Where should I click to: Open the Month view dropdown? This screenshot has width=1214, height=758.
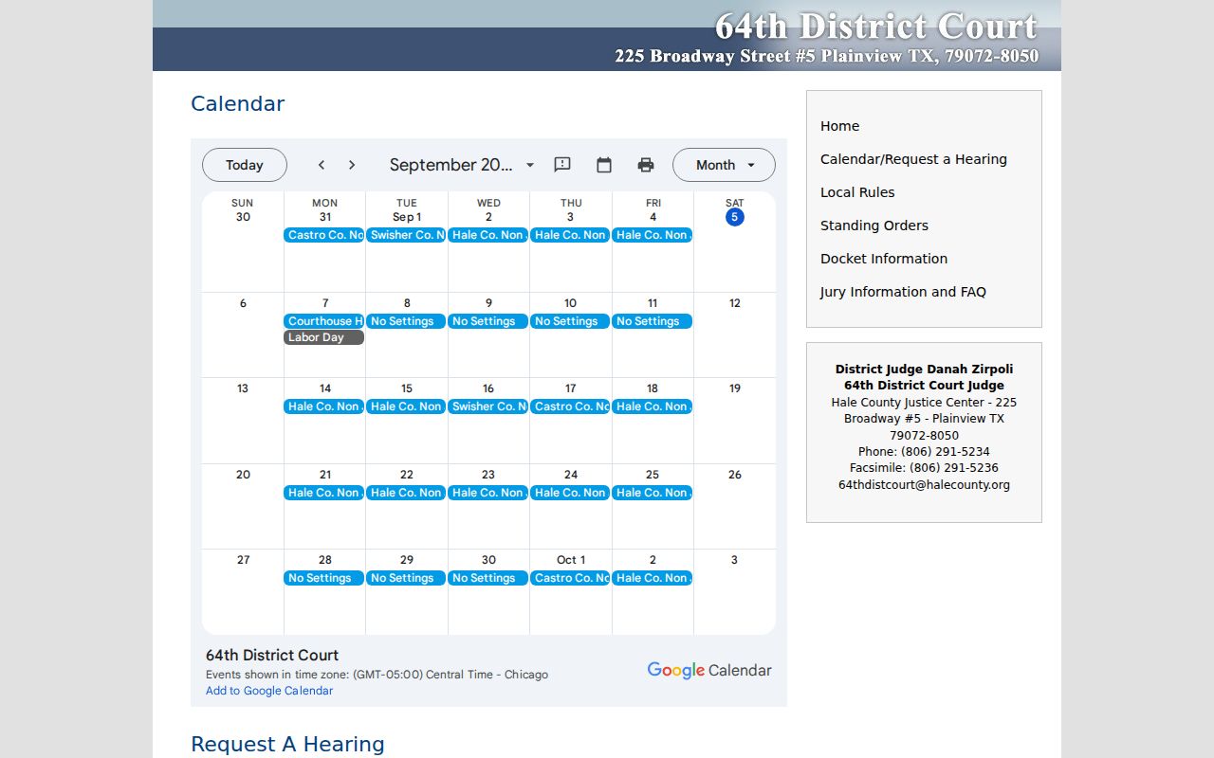724,165
